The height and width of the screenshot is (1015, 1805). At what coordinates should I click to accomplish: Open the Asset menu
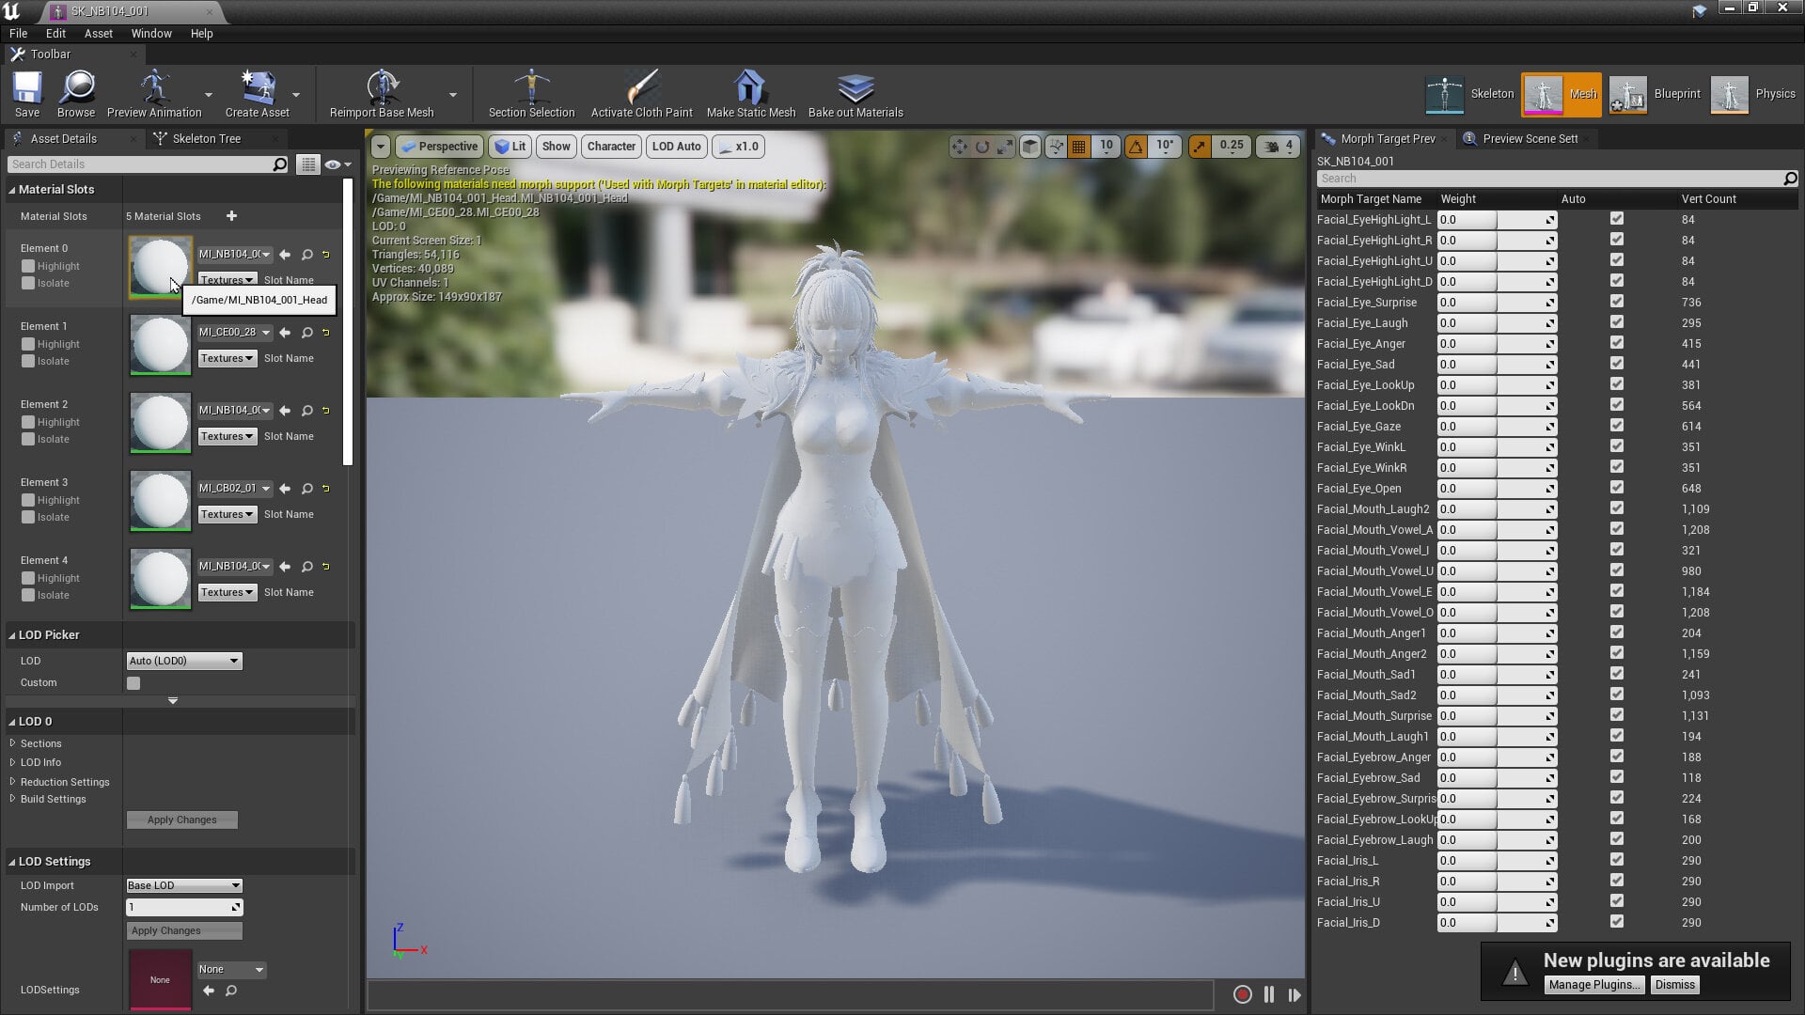98,34
